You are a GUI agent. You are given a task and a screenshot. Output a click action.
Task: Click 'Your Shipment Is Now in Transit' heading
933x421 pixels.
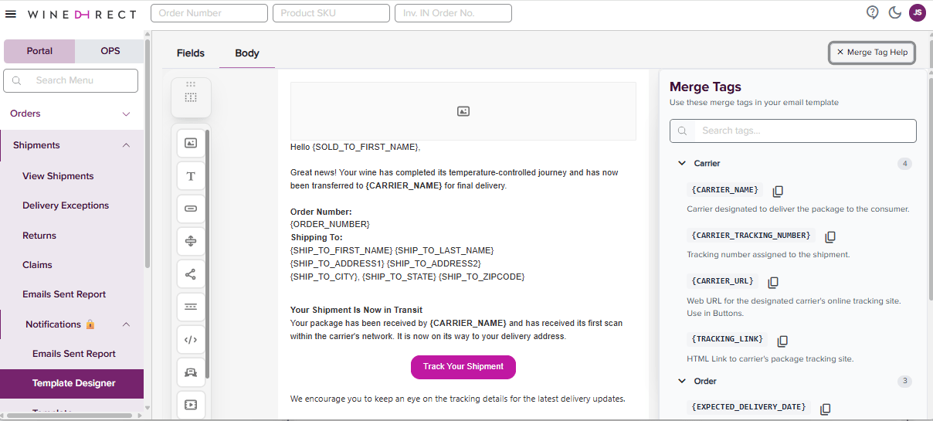pos(356,310)
